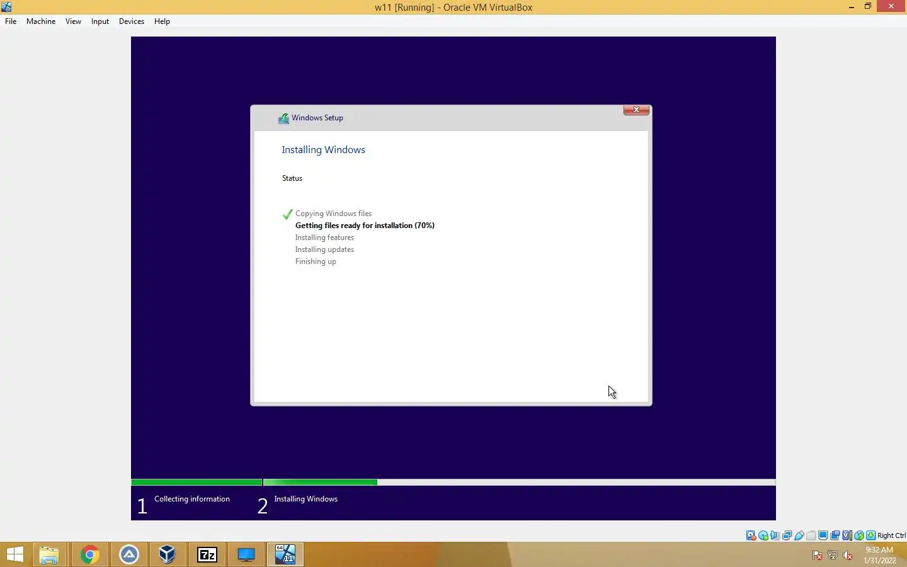
Task: Click the mouse integration status icon
Action: tap(859, 535)
